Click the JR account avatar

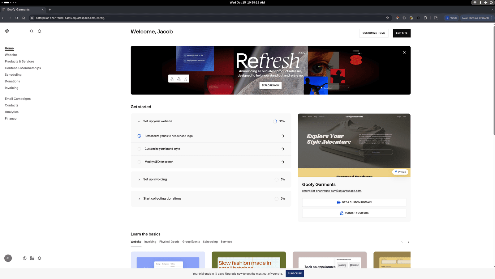8,258
